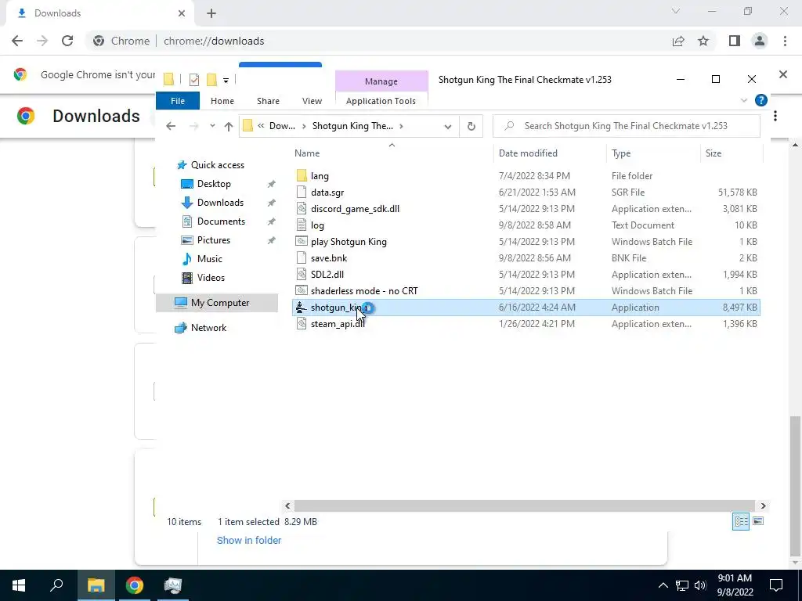This screenshot has width=802, height=601.
Task: Click the Manage contextual tab
Action: pos(381,81)
